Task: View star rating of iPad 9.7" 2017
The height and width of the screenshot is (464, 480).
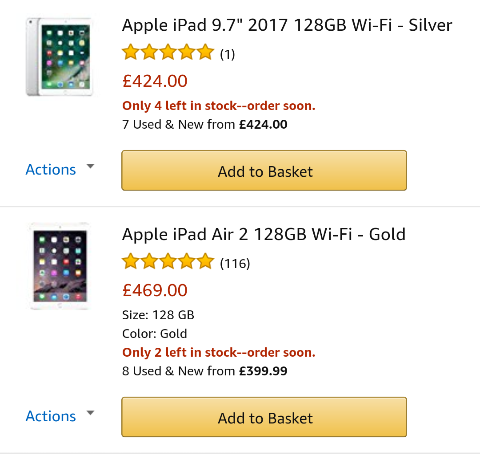Action: point(168,53)
